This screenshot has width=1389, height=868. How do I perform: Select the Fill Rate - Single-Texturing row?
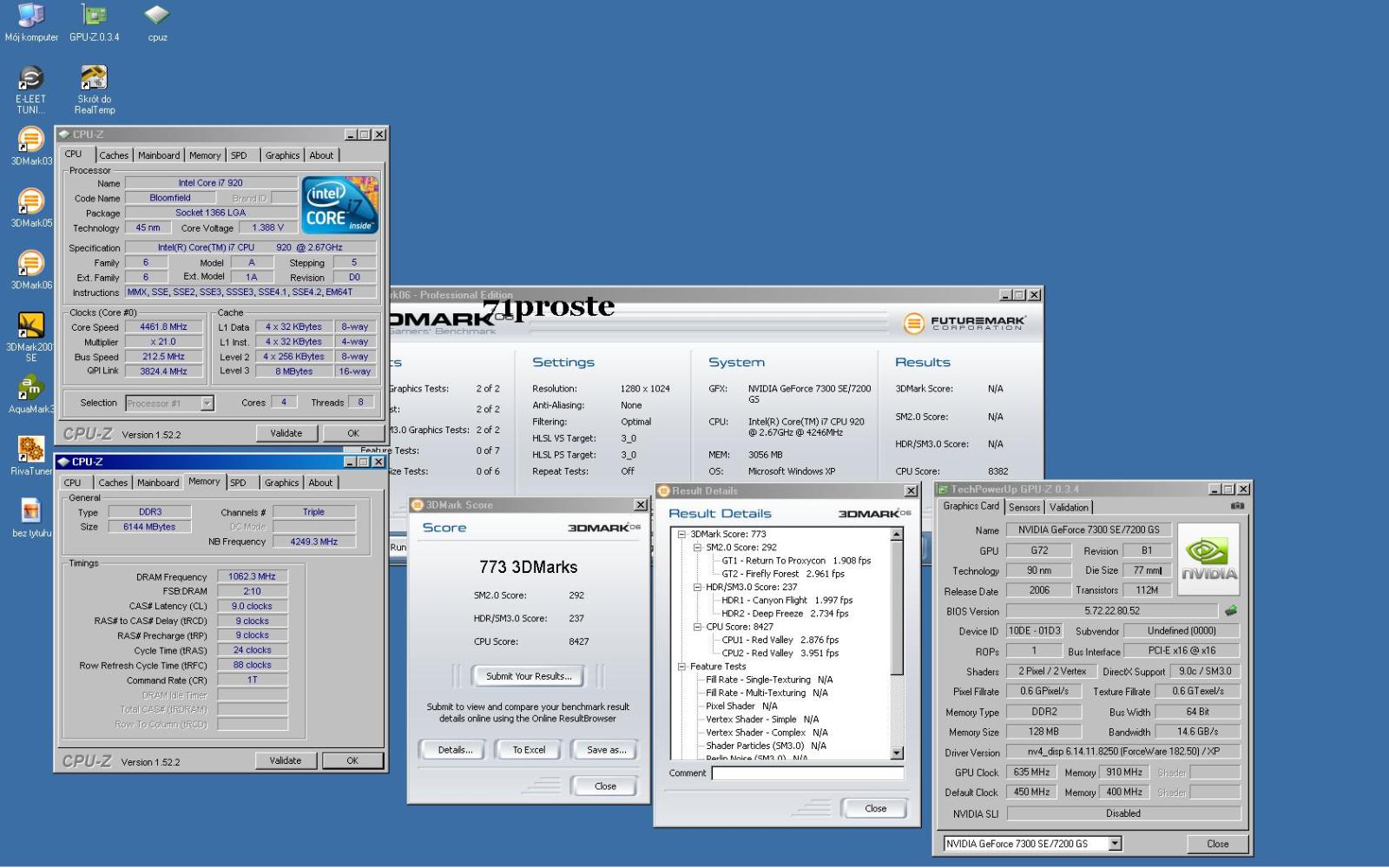769,680
